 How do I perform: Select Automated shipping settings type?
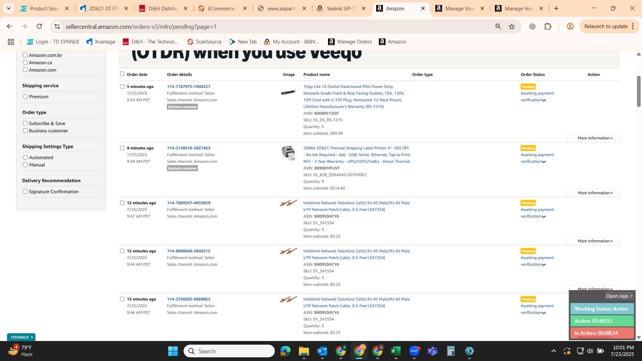tap(25, 157)
